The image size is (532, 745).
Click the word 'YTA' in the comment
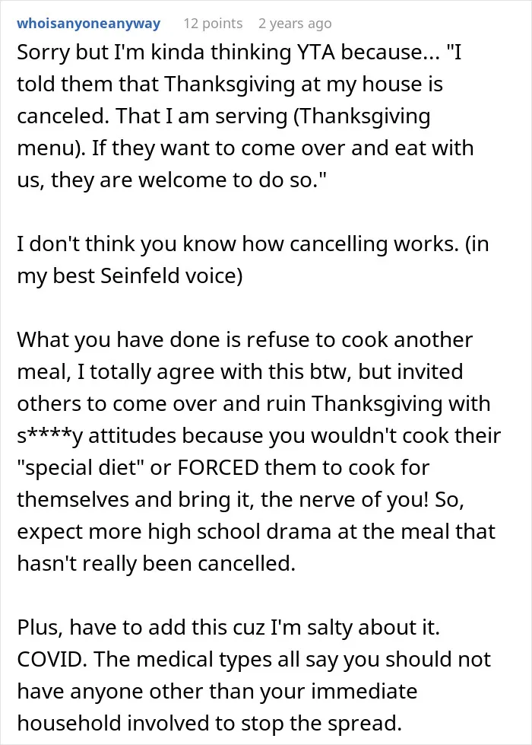(x=317, y=52)
